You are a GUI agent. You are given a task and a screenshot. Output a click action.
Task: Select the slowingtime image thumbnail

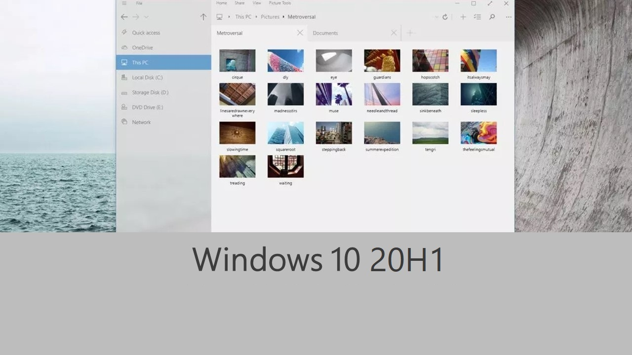coord(237,133)
